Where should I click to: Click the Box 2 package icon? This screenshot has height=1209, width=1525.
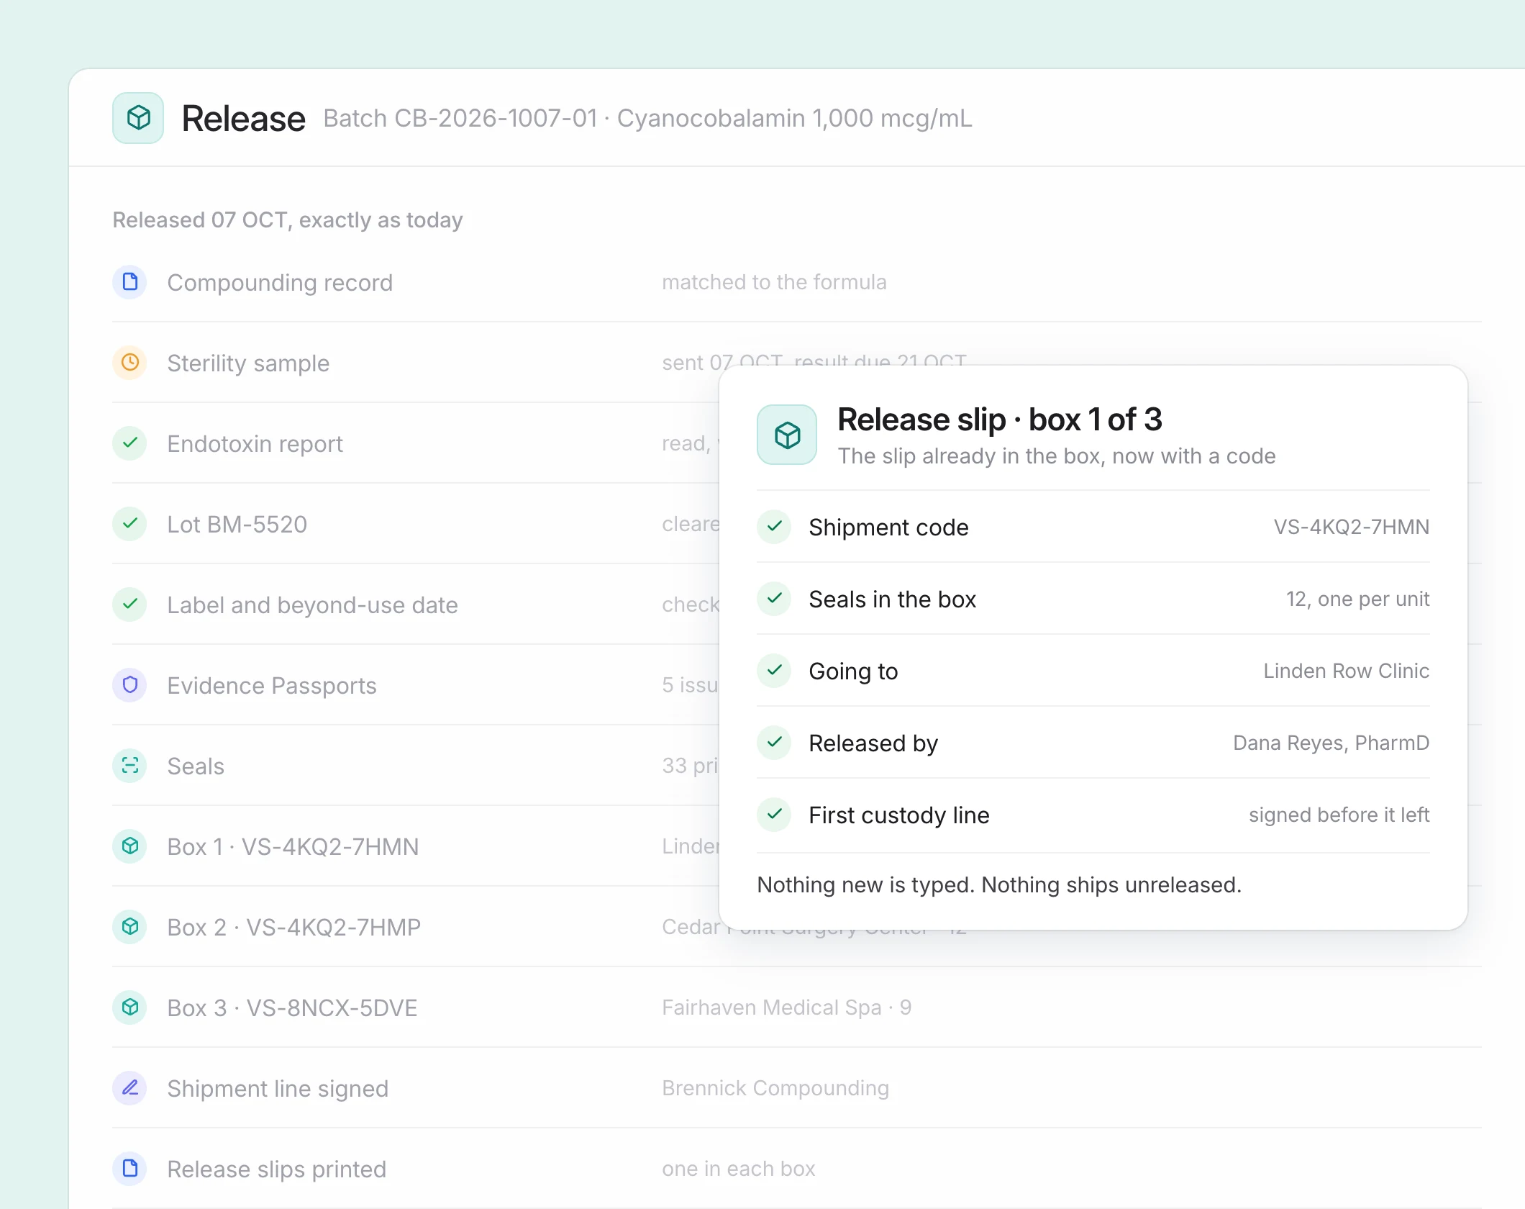pos(130,927)
